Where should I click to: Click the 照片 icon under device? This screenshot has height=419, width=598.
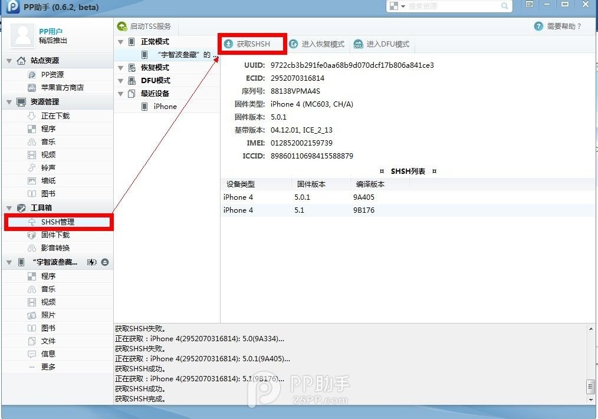pyautogui.click(x=32, y=315)
